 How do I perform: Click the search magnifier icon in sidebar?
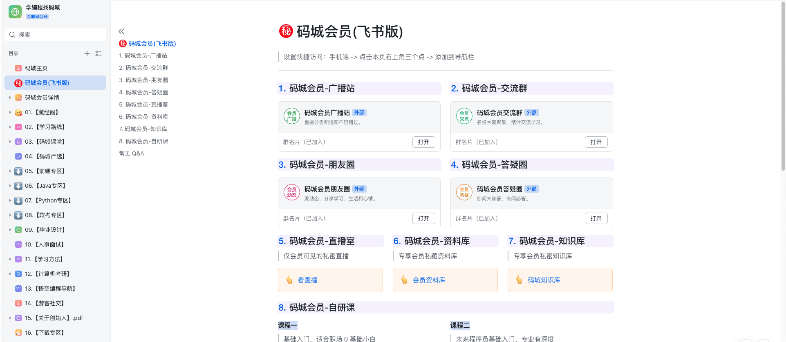pos(12,35)
